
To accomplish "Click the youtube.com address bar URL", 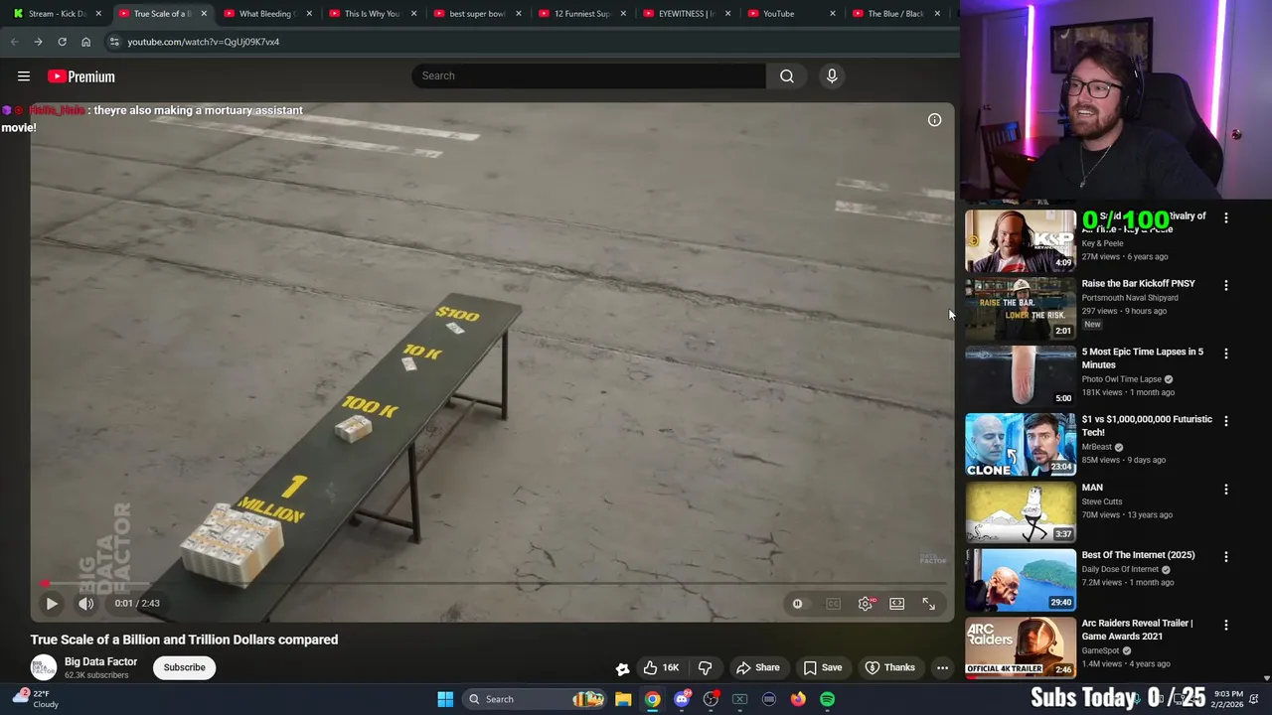I will [x=203, y=42].
